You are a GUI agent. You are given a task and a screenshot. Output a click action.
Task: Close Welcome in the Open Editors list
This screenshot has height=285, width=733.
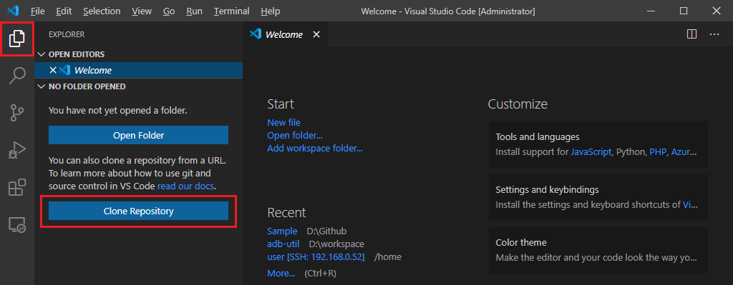[x=53, y=71]
